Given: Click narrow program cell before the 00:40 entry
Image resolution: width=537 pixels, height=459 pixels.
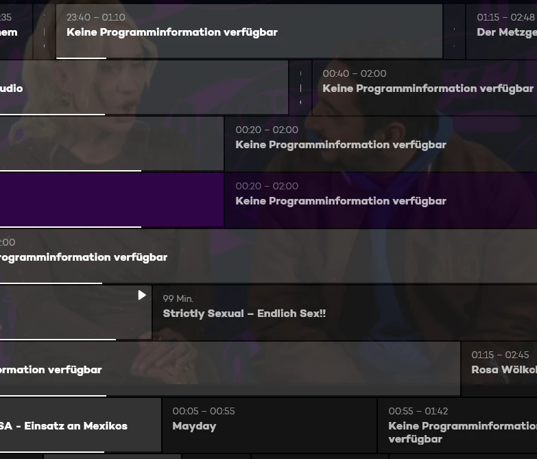Looking at the screenshot, I should pos(300,87).
